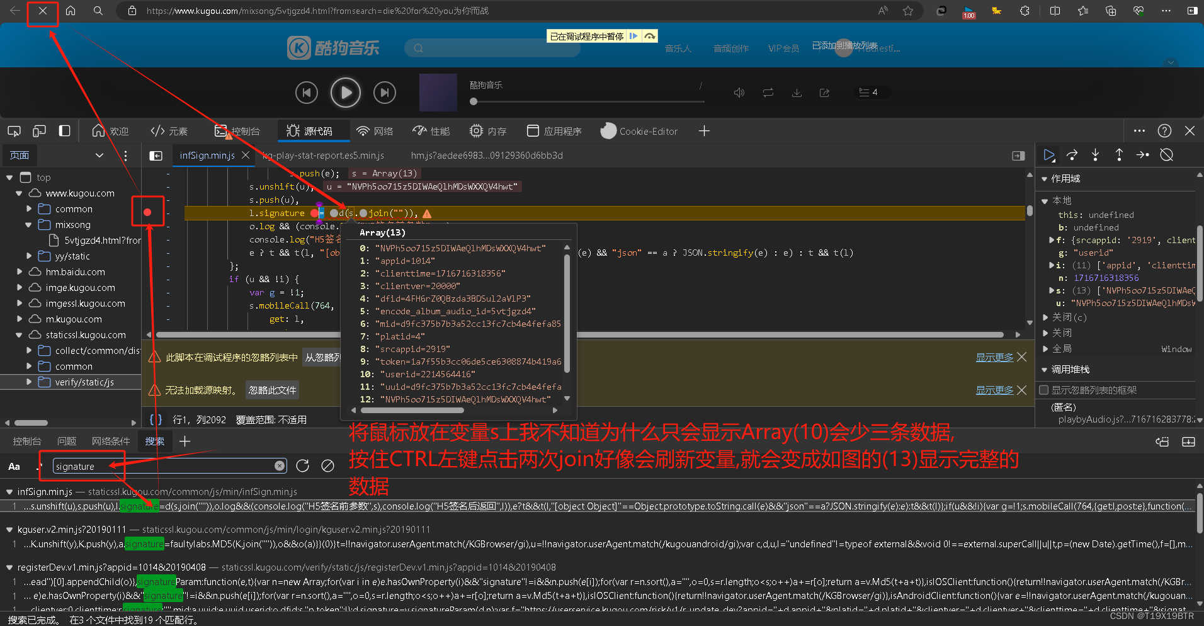
Task: Open the 元素 Elements tab
Action: (169, 131)
